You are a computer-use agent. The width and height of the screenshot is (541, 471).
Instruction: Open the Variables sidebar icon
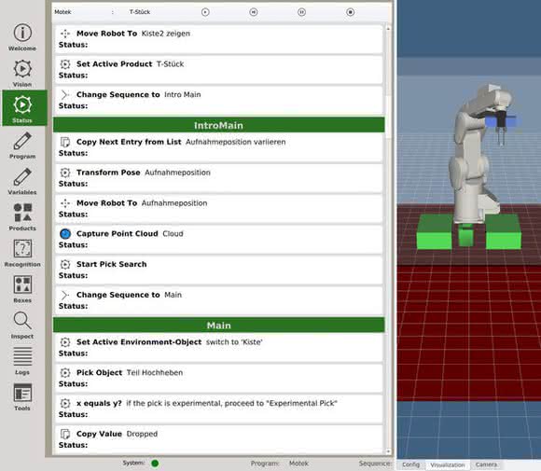[x=22, y=181]
